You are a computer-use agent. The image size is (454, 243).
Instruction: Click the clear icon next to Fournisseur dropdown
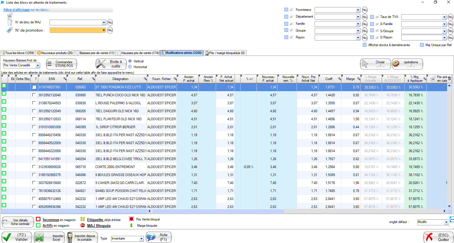coord(365,10)
